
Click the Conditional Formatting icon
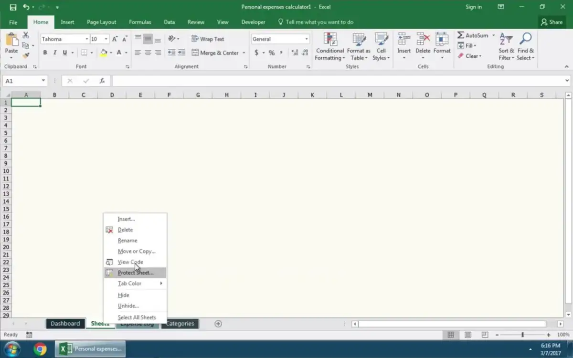point(329,40)
